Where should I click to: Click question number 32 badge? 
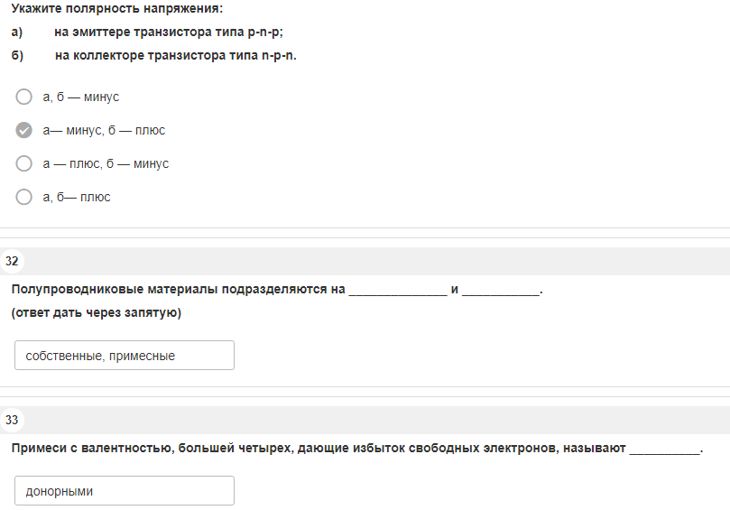point(12,261)
